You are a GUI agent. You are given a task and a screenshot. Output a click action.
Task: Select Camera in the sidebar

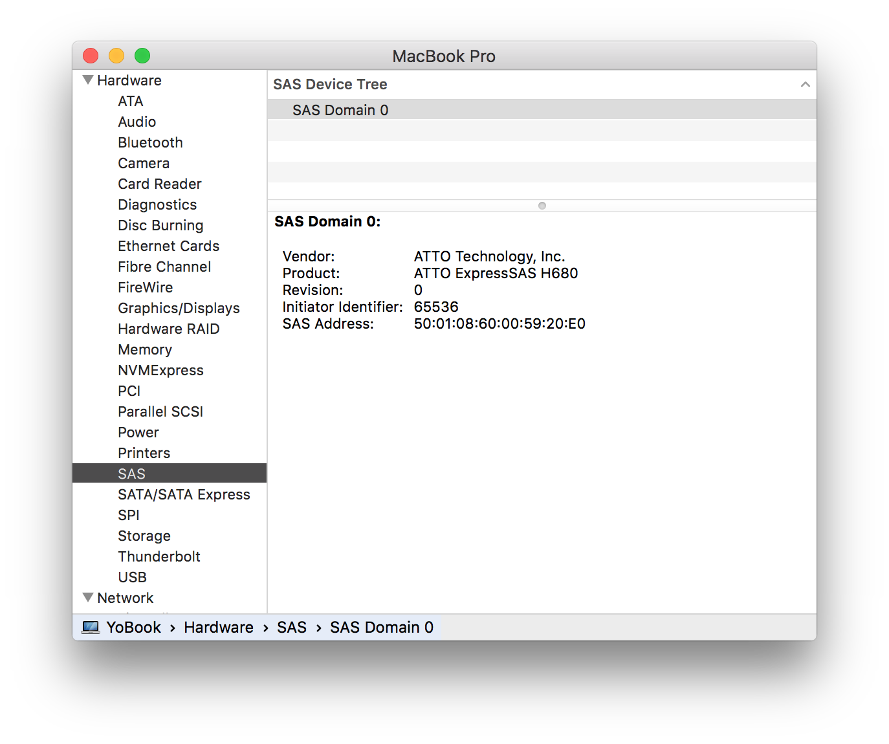point(144,164)
